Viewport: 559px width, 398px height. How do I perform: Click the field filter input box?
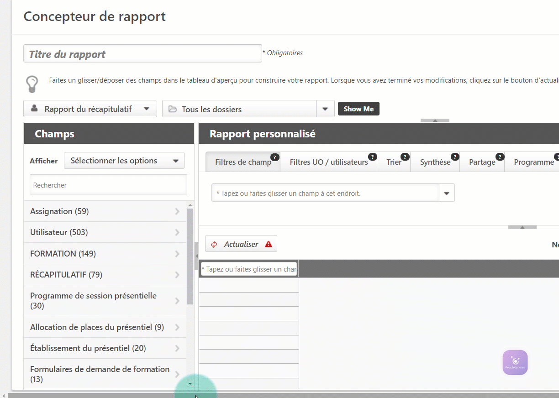(x=325, y=193)
